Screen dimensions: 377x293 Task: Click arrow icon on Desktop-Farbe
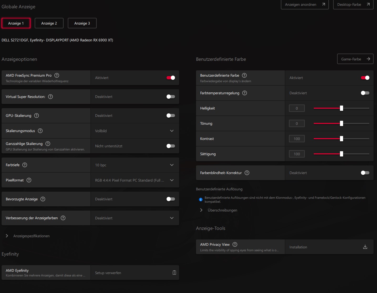(368, 4)
